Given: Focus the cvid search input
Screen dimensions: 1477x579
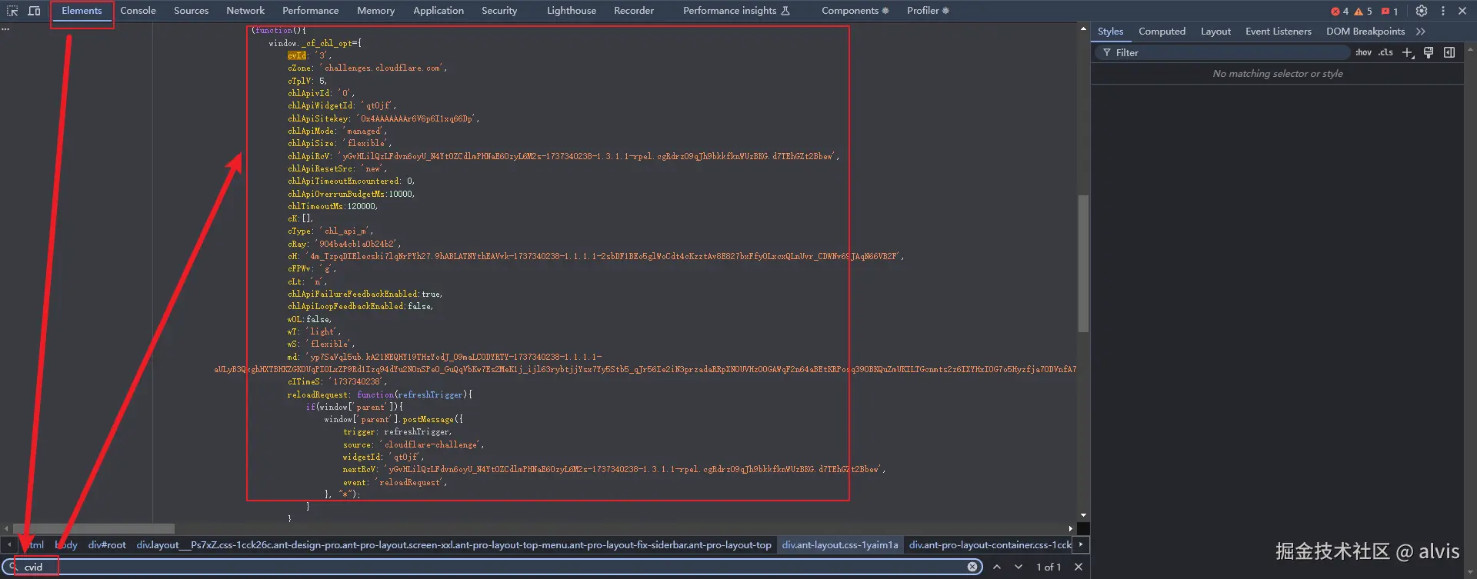Looking at the screenshot, I should 492,567.
